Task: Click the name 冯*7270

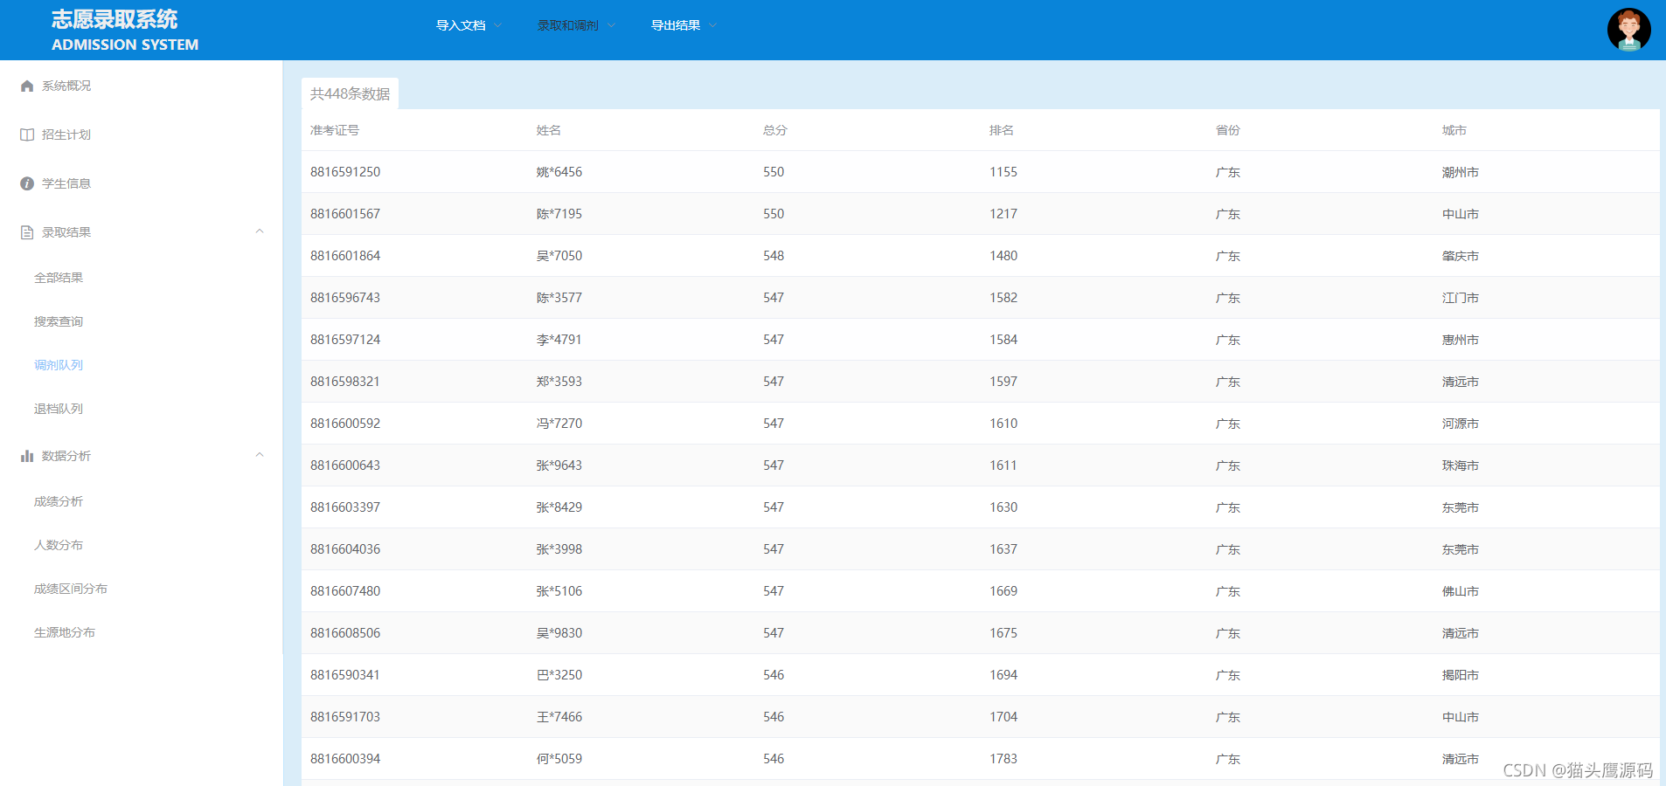Action: pyautogui.click(x=559, y=424)
